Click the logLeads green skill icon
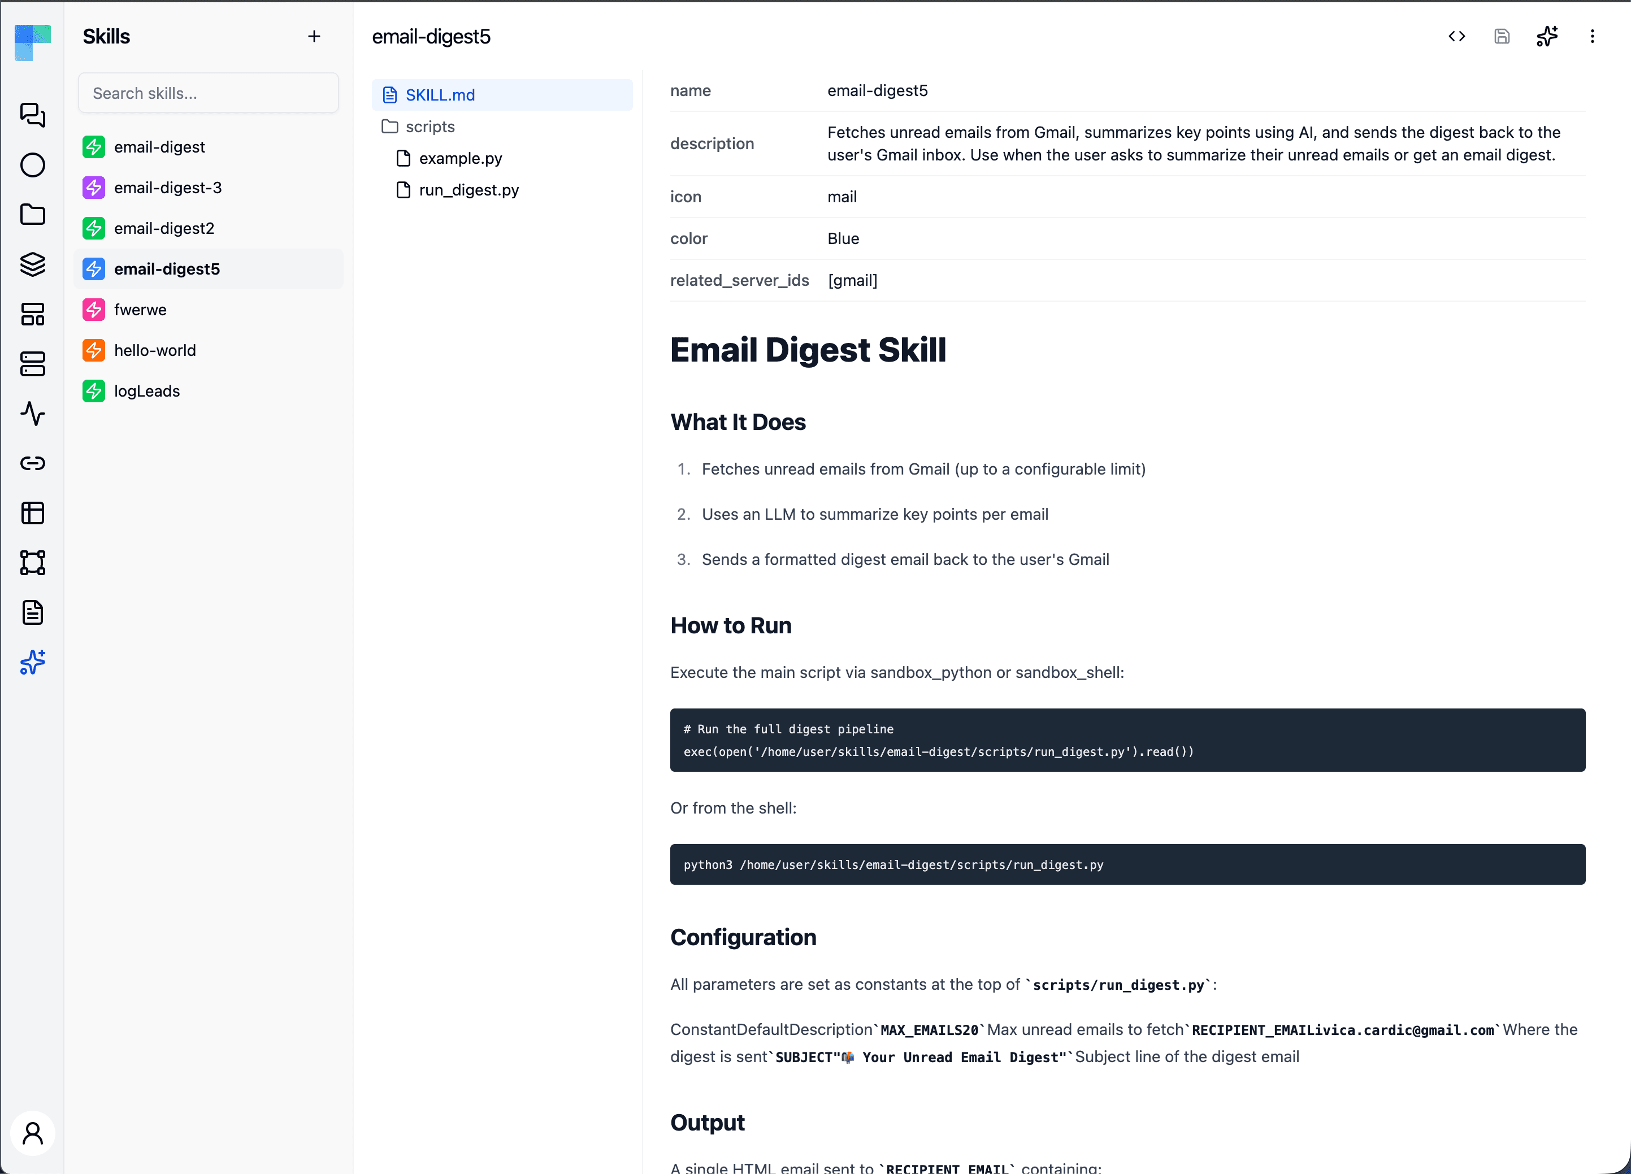 93,391
